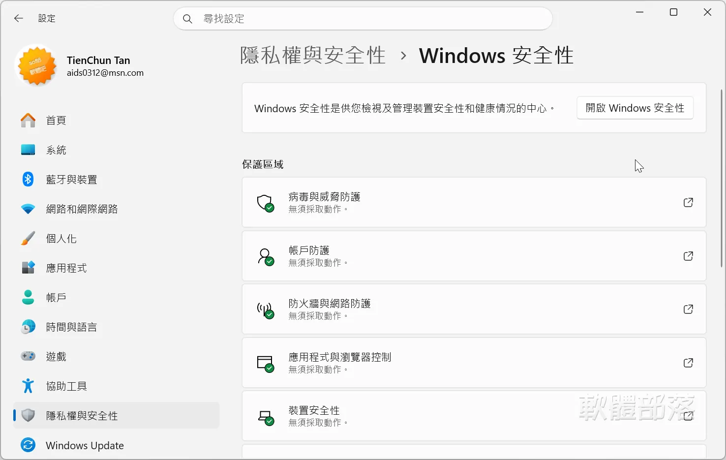
Task: Maximize the Settings window
Action: click(x=674, y=12)
